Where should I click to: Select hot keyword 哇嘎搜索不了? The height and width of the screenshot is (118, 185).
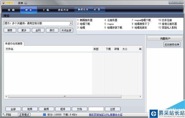142,24
